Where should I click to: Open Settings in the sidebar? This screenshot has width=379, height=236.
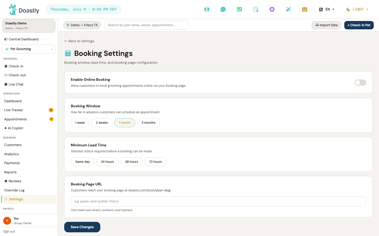pos(29,199)
